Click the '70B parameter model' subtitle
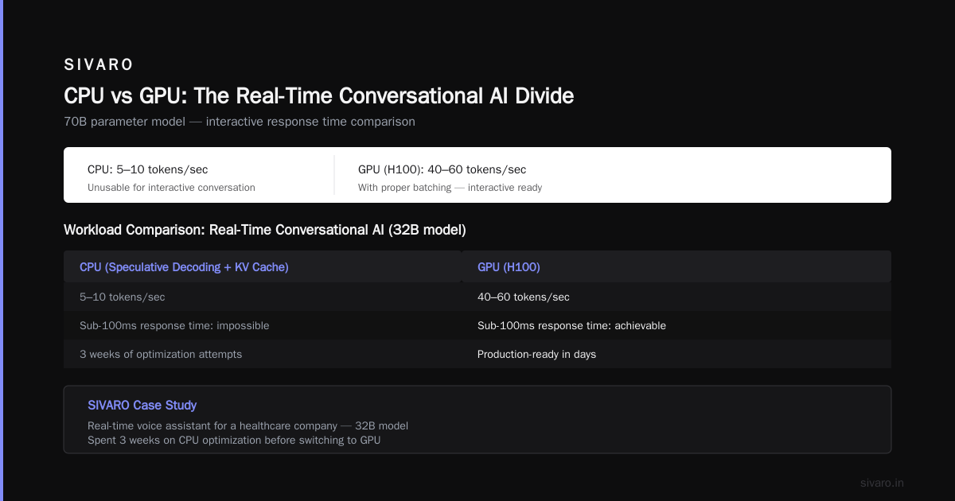The width and height of the screenshot is (955, 501). [240, 122]
